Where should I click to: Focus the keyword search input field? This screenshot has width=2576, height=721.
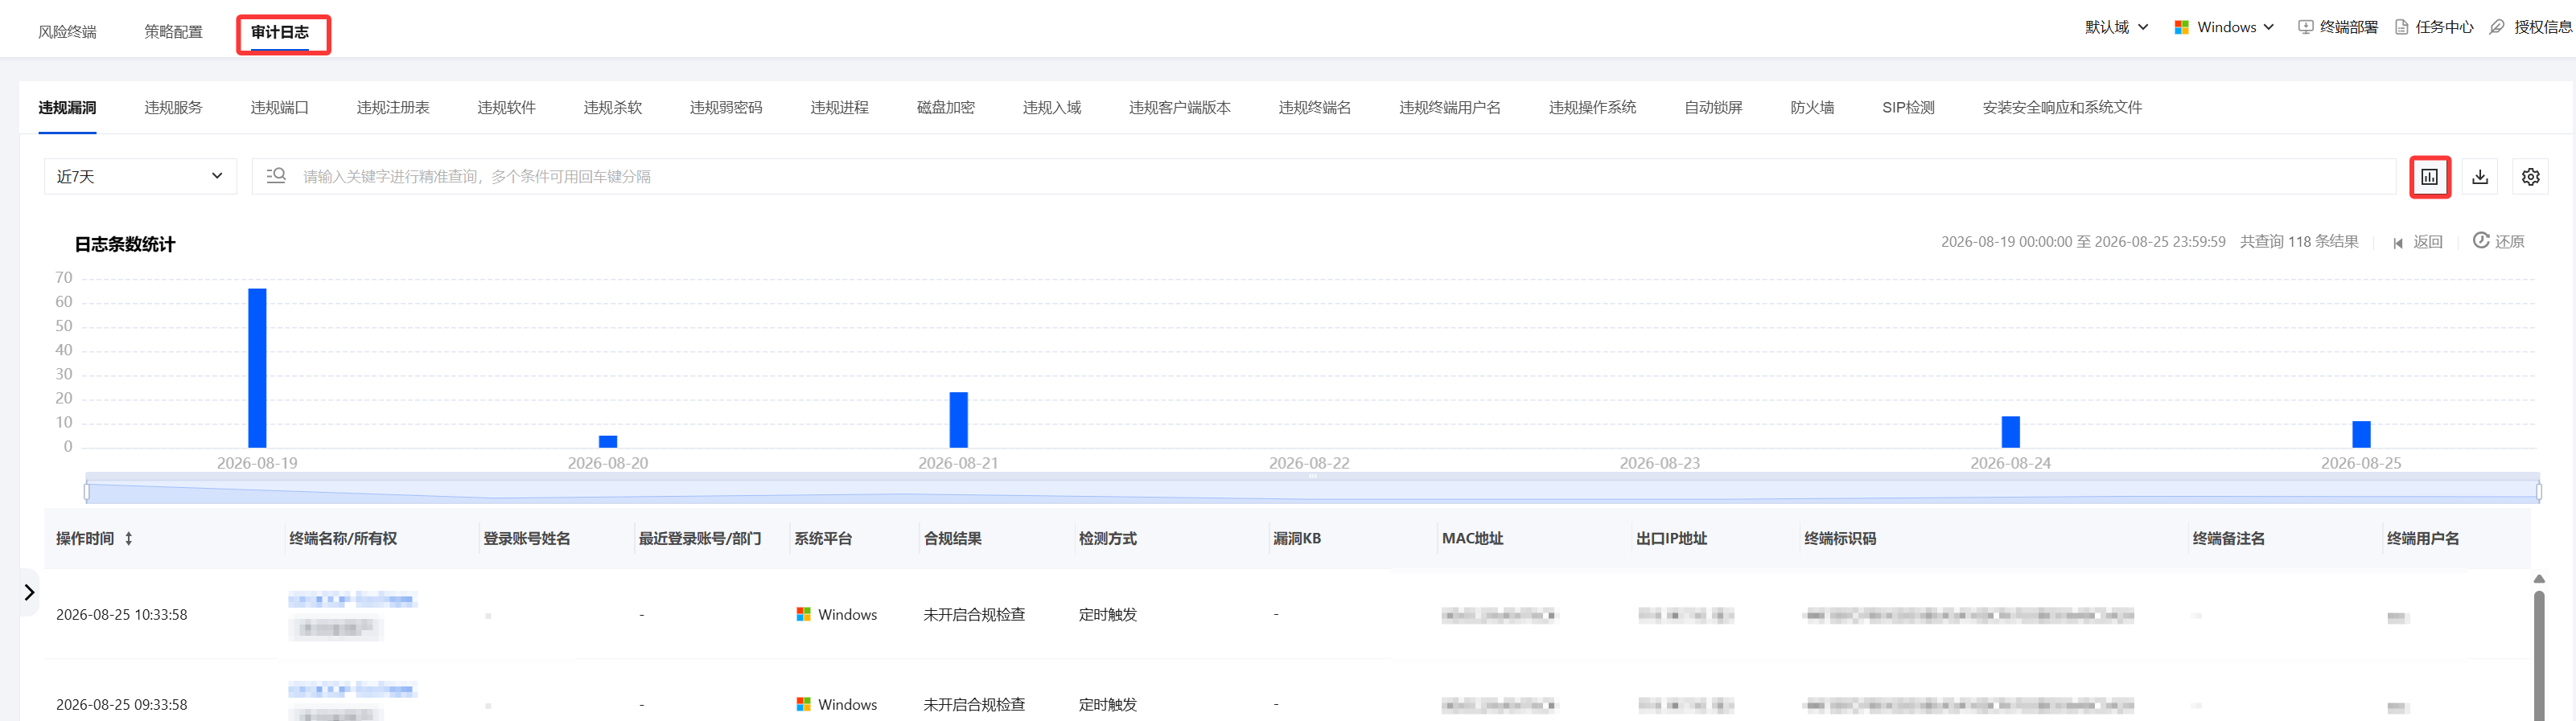click(1340, 177)
